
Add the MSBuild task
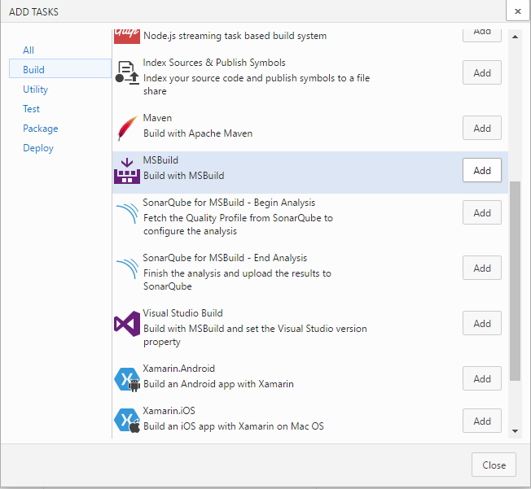tap(482, 170)
